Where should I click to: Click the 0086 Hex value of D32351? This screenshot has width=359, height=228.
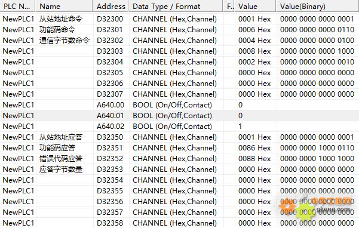coord(254,148)
